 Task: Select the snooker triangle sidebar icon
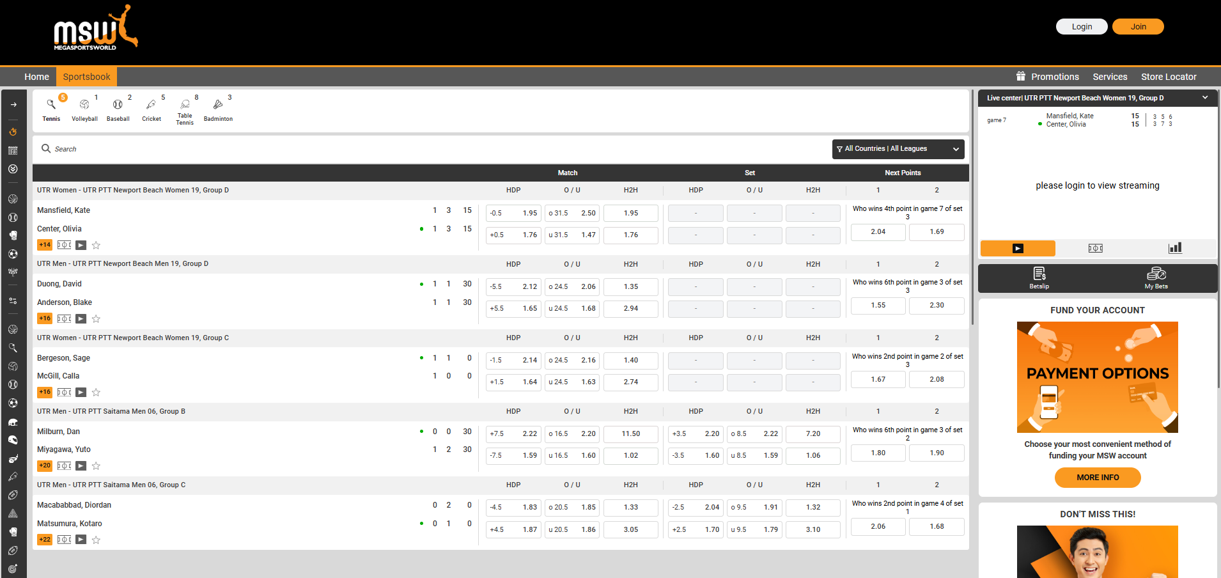[13, 513]
